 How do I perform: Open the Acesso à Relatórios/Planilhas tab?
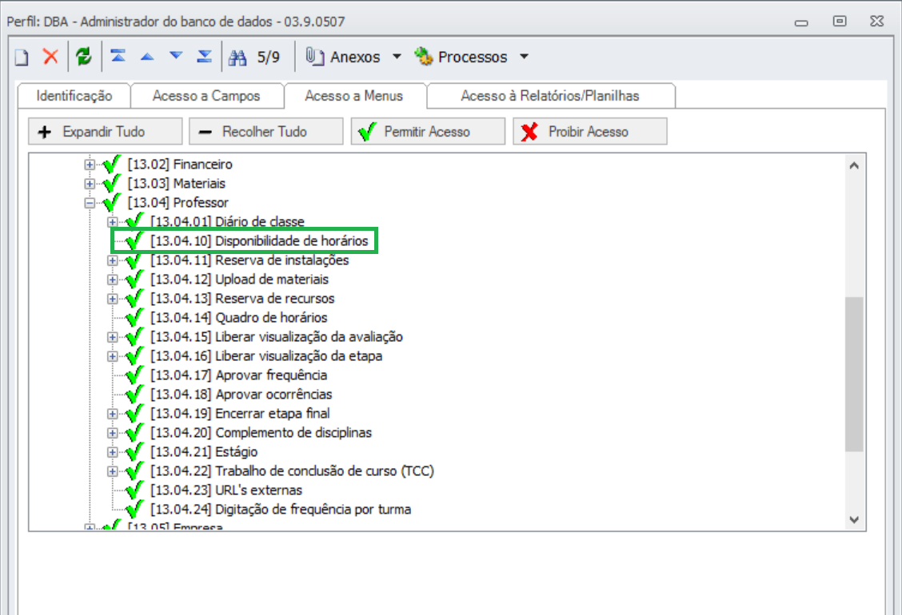coord(550,96)
